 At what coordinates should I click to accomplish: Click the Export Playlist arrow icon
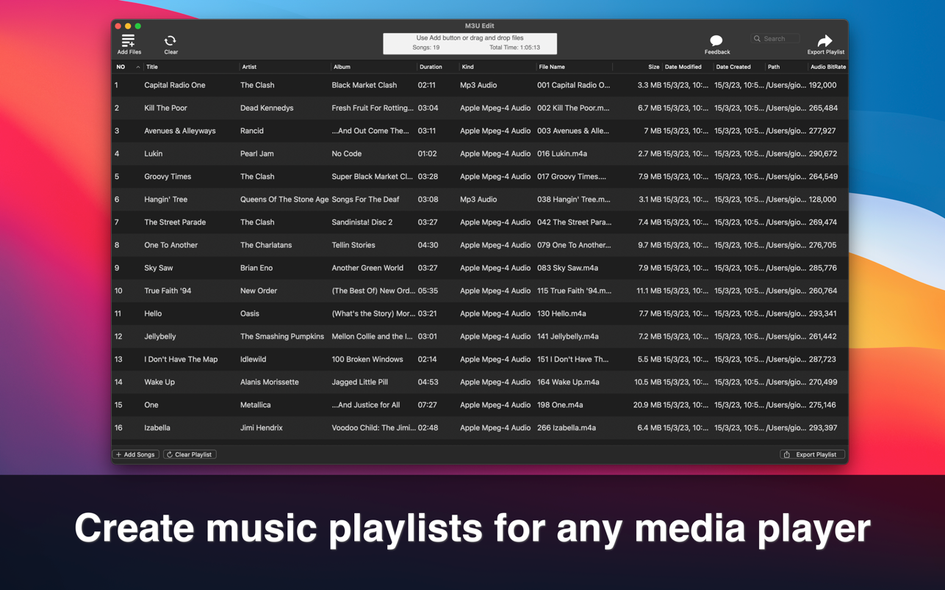(x=824, y=40)
